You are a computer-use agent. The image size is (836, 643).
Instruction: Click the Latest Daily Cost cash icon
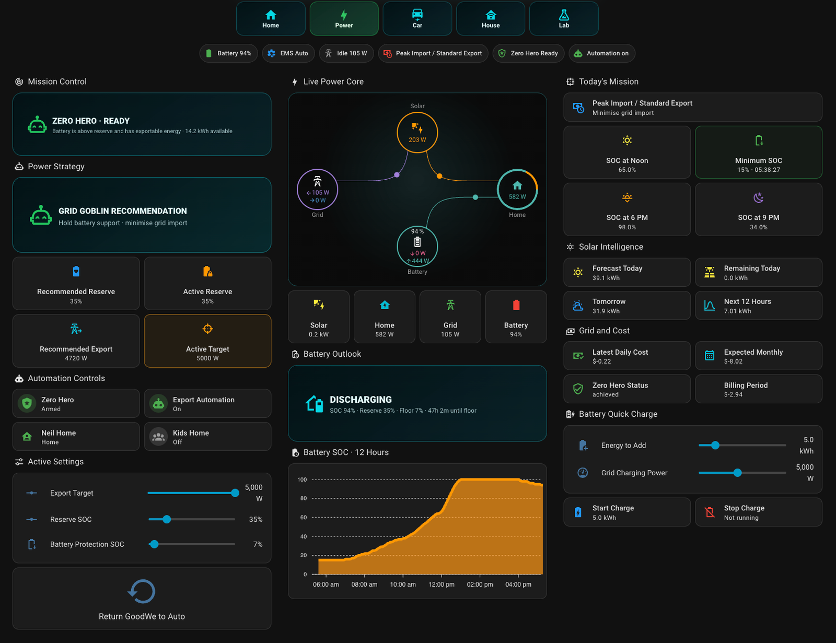[x=578, y=356]
